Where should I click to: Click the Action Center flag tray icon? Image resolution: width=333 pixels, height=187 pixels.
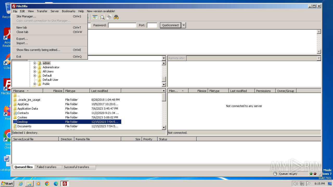(x=308, y=184)
